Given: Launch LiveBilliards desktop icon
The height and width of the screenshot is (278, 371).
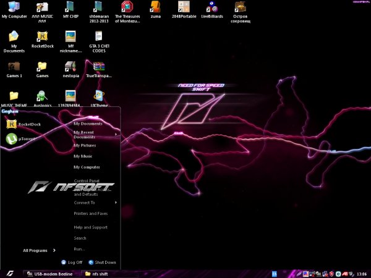Looking at the screenshot, I should point(212,9).
